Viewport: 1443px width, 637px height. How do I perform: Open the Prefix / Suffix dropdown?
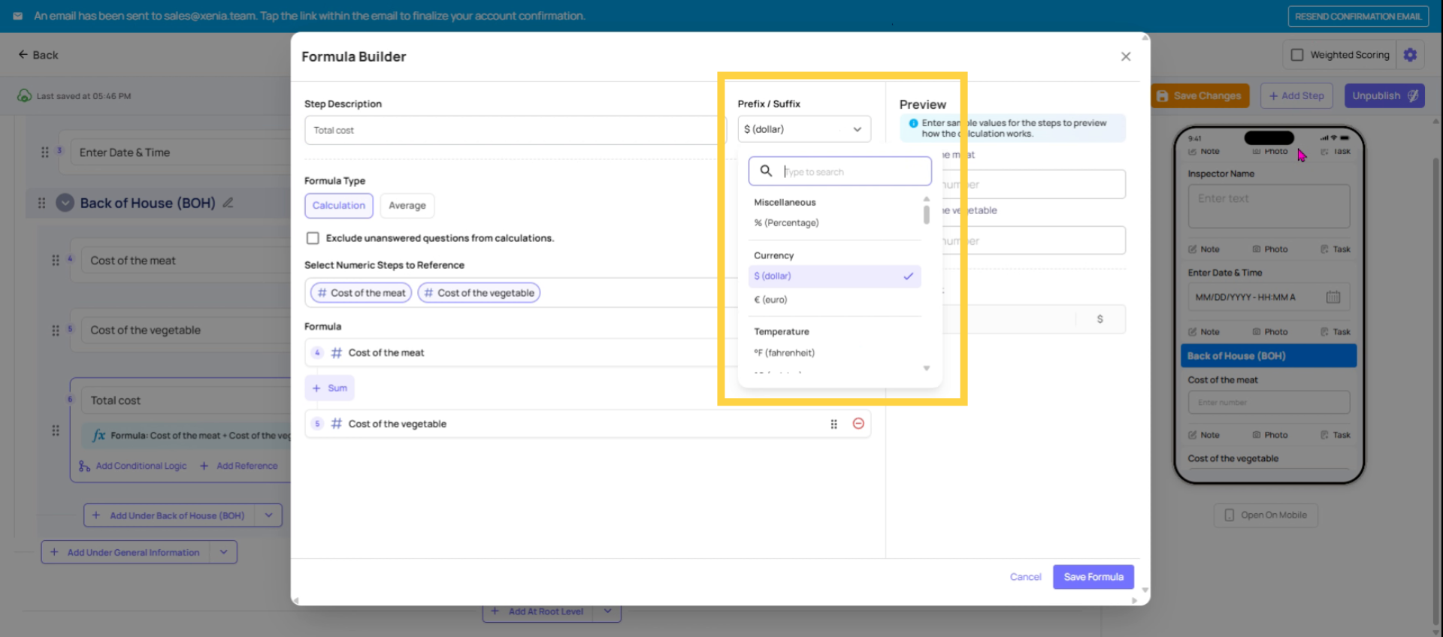803,129
